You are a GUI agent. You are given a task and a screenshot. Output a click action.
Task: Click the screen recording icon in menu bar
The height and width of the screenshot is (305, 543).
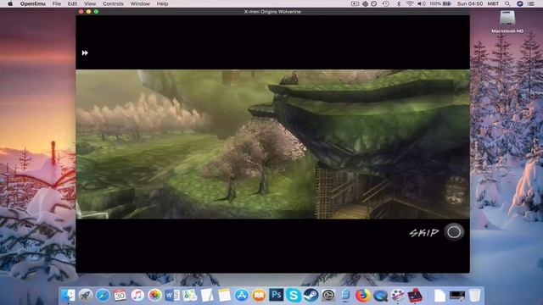click(355, 3)
